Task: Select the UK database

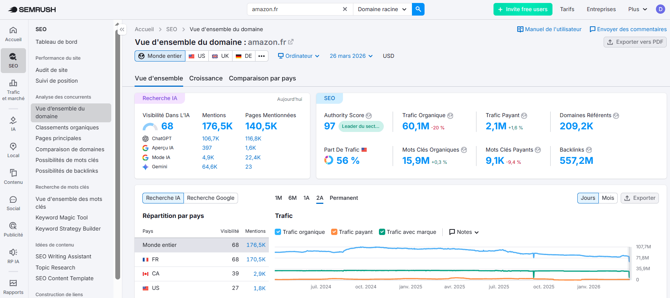Action: pos(220,56)
